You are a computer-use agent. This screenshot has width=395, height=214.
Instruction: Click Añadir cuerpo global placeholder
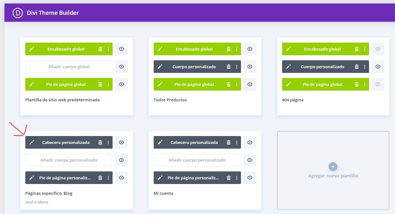tap(69, 67)
